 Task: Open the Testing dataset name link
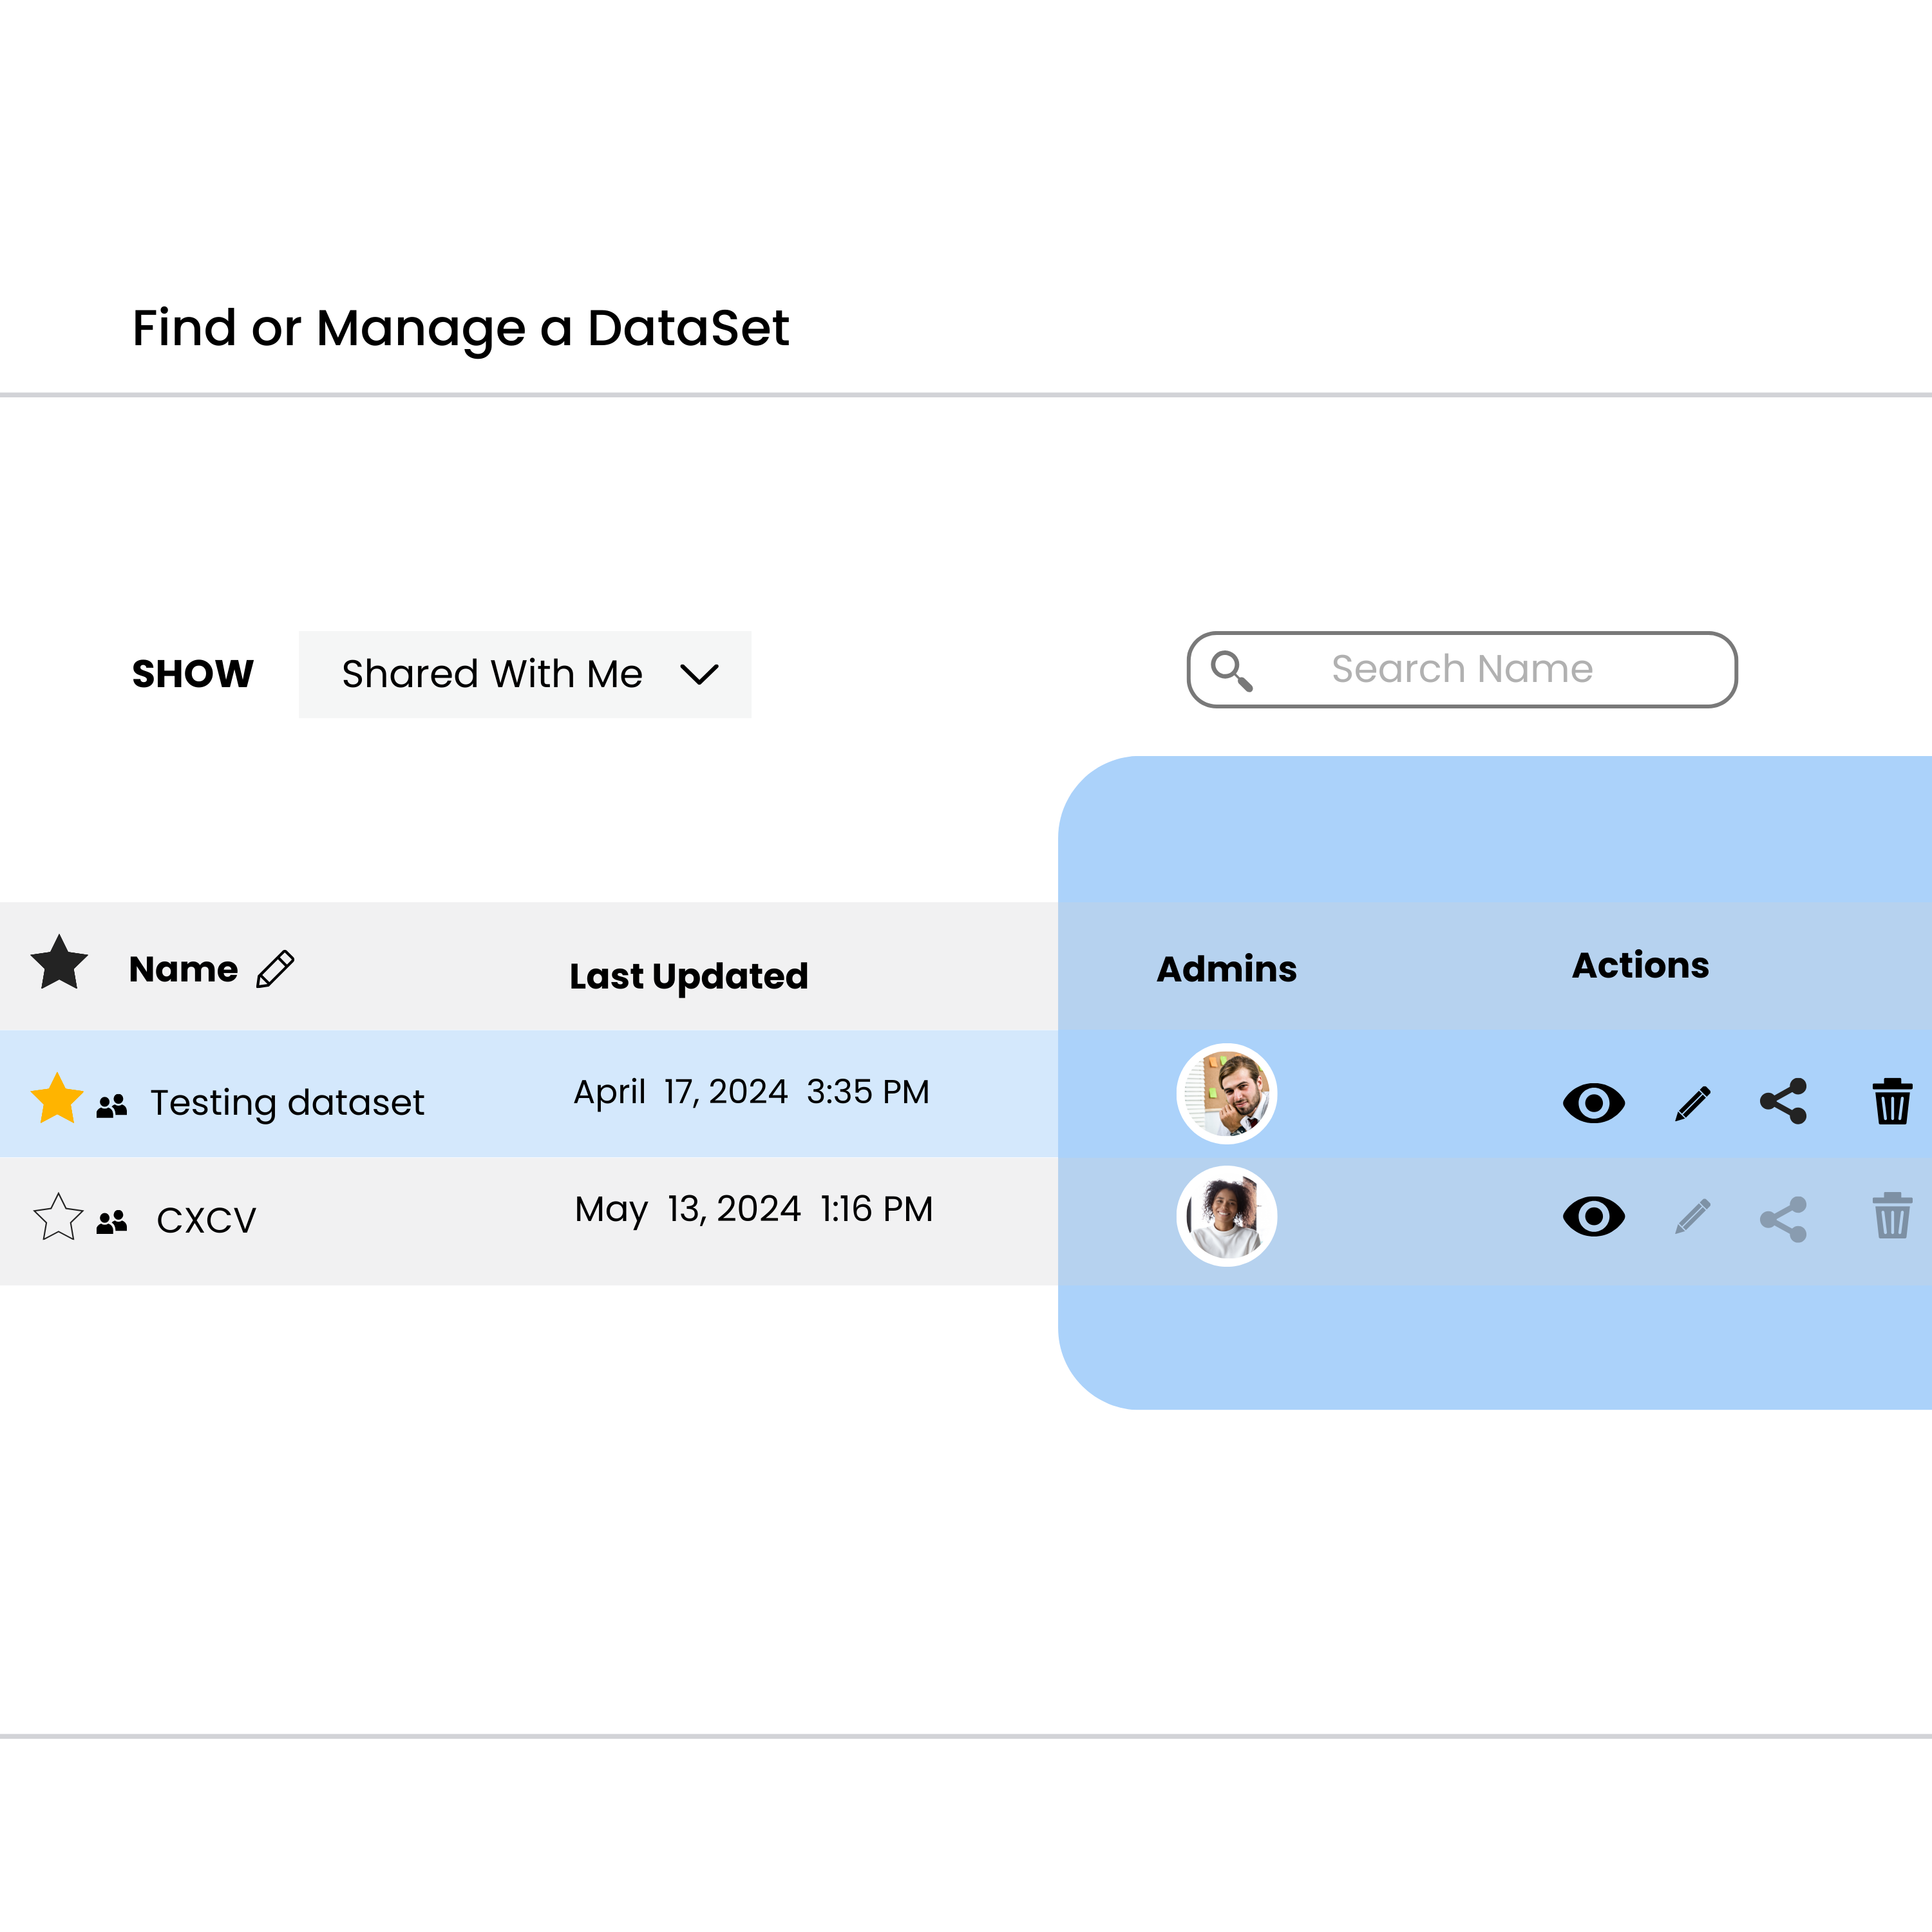[287, 1102]
